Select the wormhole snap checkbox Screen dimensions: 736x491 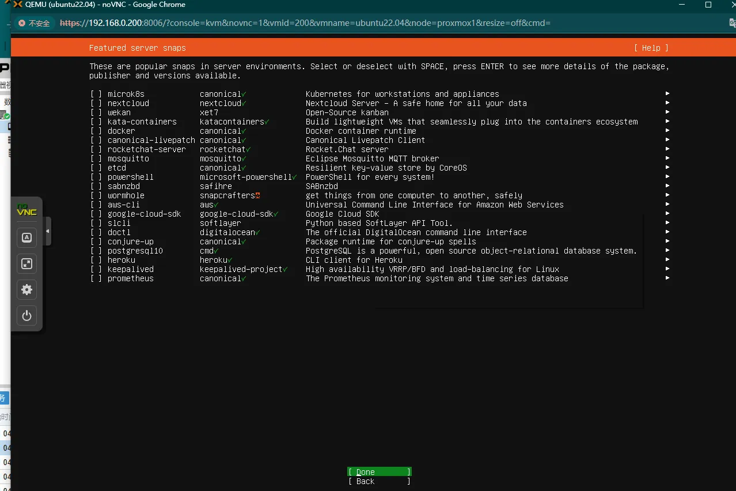pos(96,195)
